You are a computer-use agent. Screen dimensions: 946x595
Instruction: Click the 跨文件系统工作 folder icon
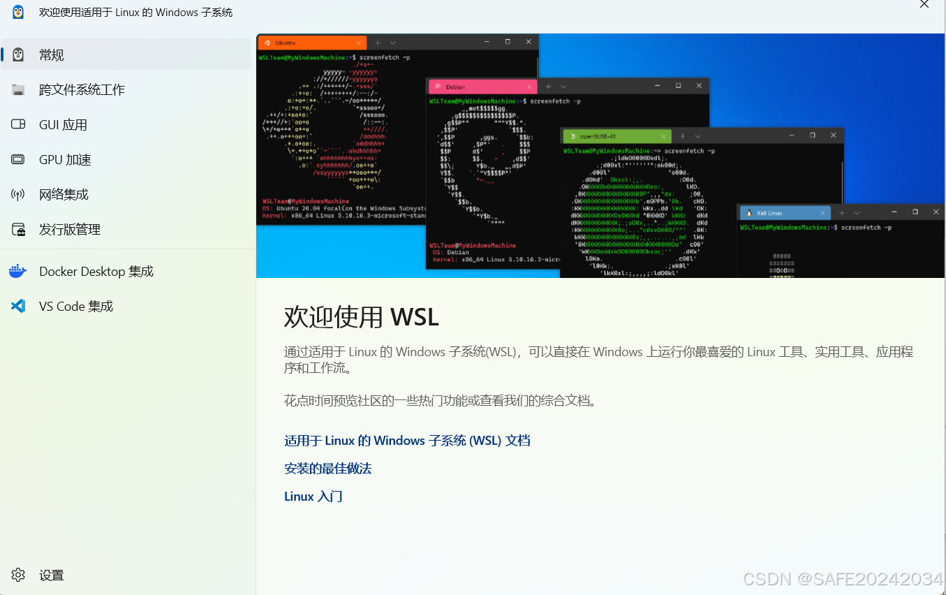(18, 89)
